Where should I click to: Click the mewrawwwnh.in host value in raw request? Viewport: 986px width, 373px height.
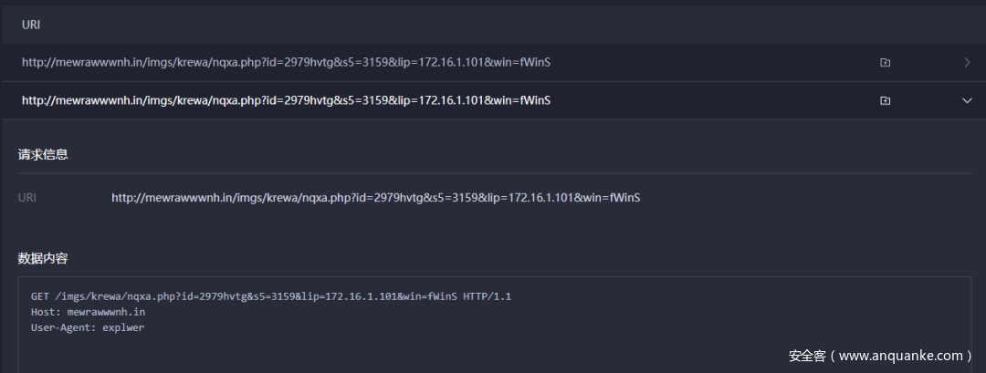[106, 312]
